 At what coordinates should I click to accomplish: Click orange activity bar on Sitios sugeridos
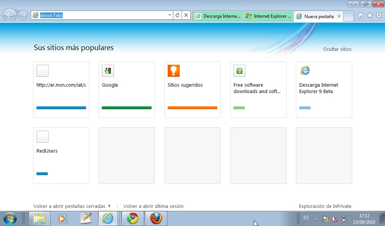(x=192, y=108)
